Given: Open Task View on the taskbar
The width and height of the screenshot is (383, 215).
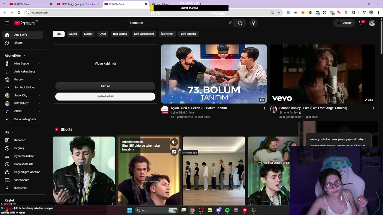Looking at the screenshot, I should (183, 210).
